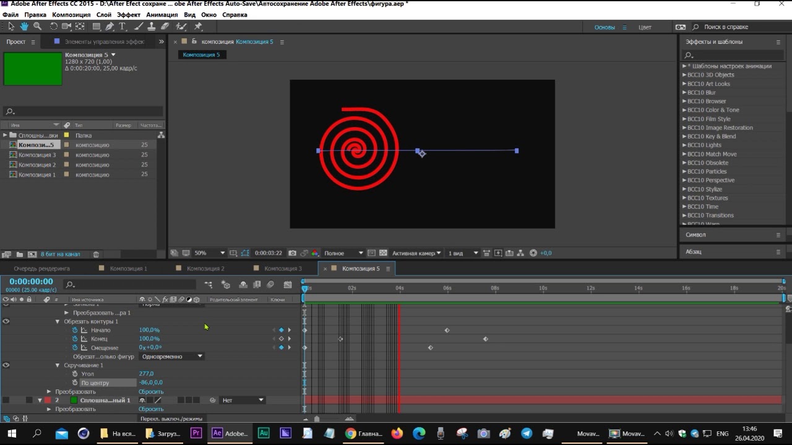
Task: Select the Pen tool in toolbar
Action: 110,27
